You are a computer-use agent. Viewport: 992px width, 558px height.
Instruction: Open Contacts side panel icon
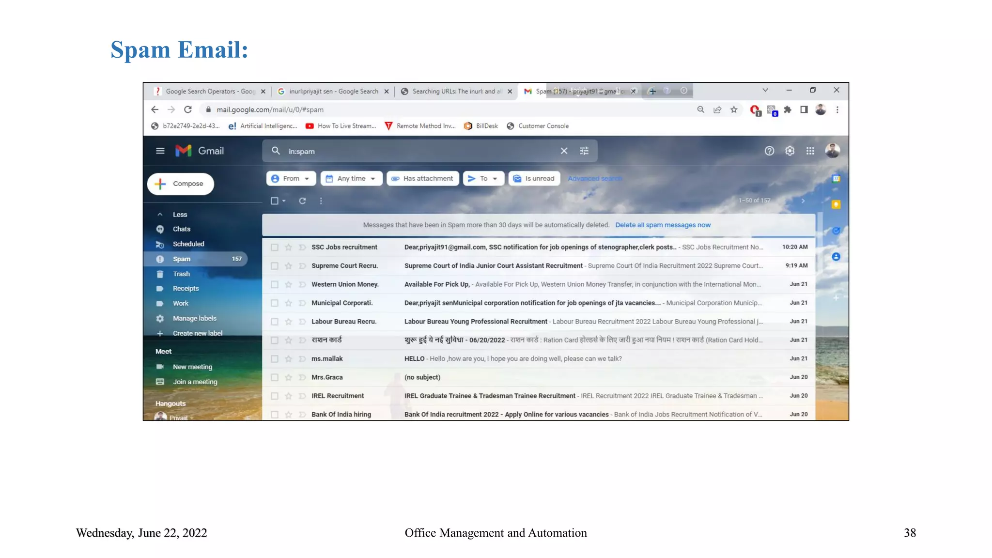coord(836,257)
